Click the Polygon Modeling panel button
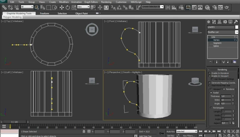The width and height of the screenshot is (240, 137). tap(12, 17)
